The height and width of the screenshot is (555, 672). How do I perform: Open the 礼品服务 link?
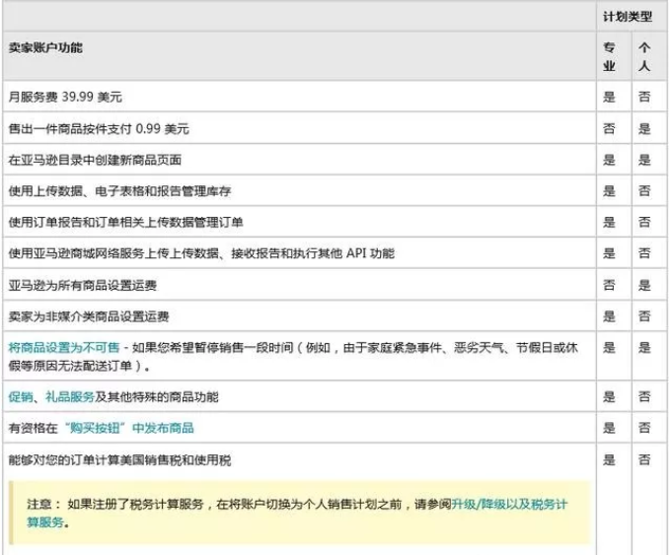(x=70, y=397)
